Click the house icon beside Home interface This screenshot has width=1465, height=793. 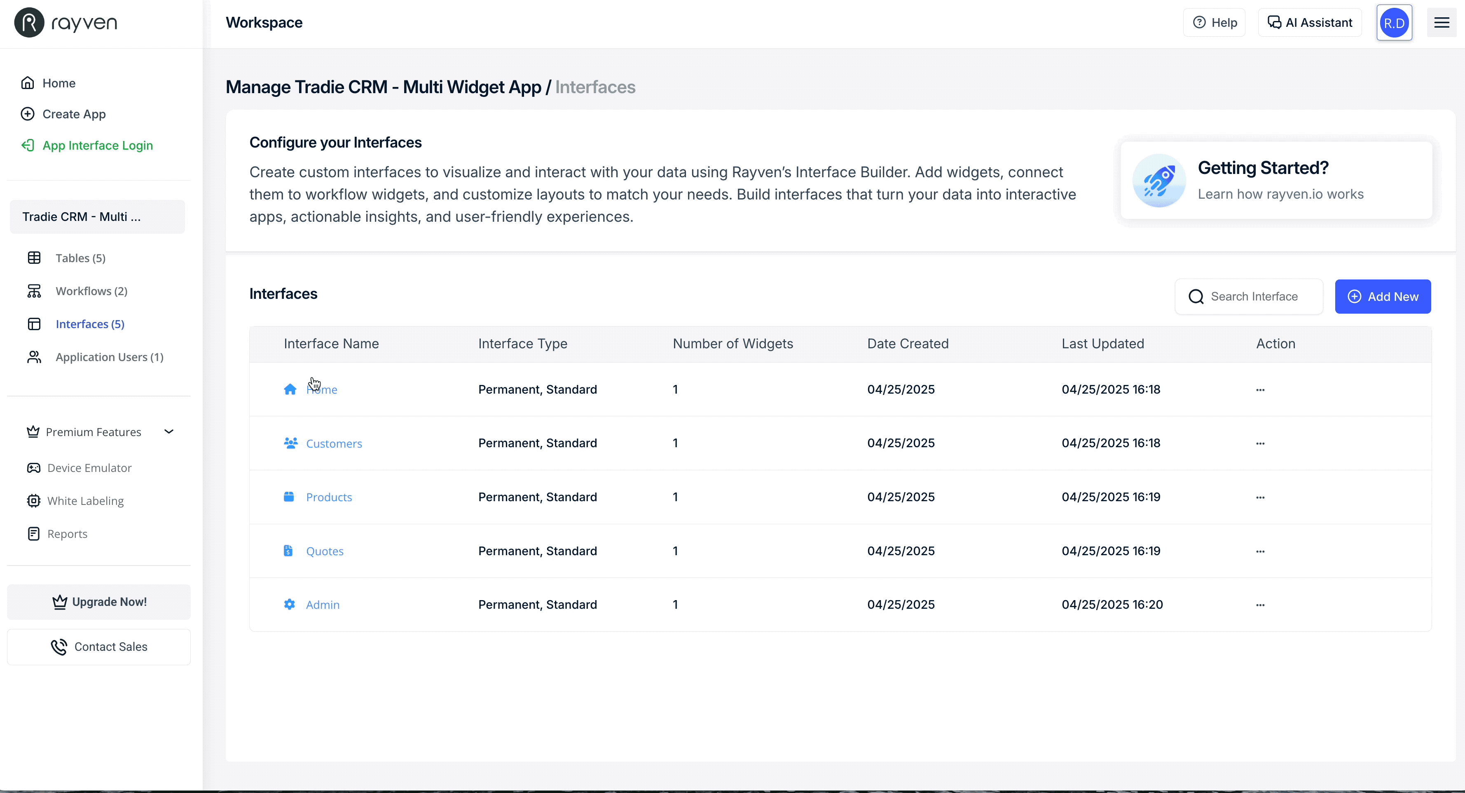point(290,389)
